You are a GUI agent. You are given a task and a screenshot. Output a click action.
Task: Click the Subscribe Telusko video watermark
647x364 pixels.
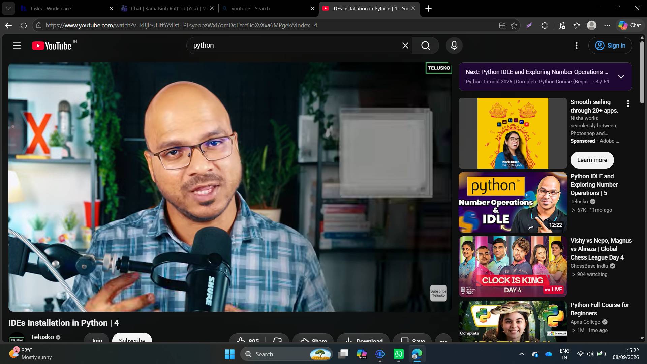[x=438, y=293]
